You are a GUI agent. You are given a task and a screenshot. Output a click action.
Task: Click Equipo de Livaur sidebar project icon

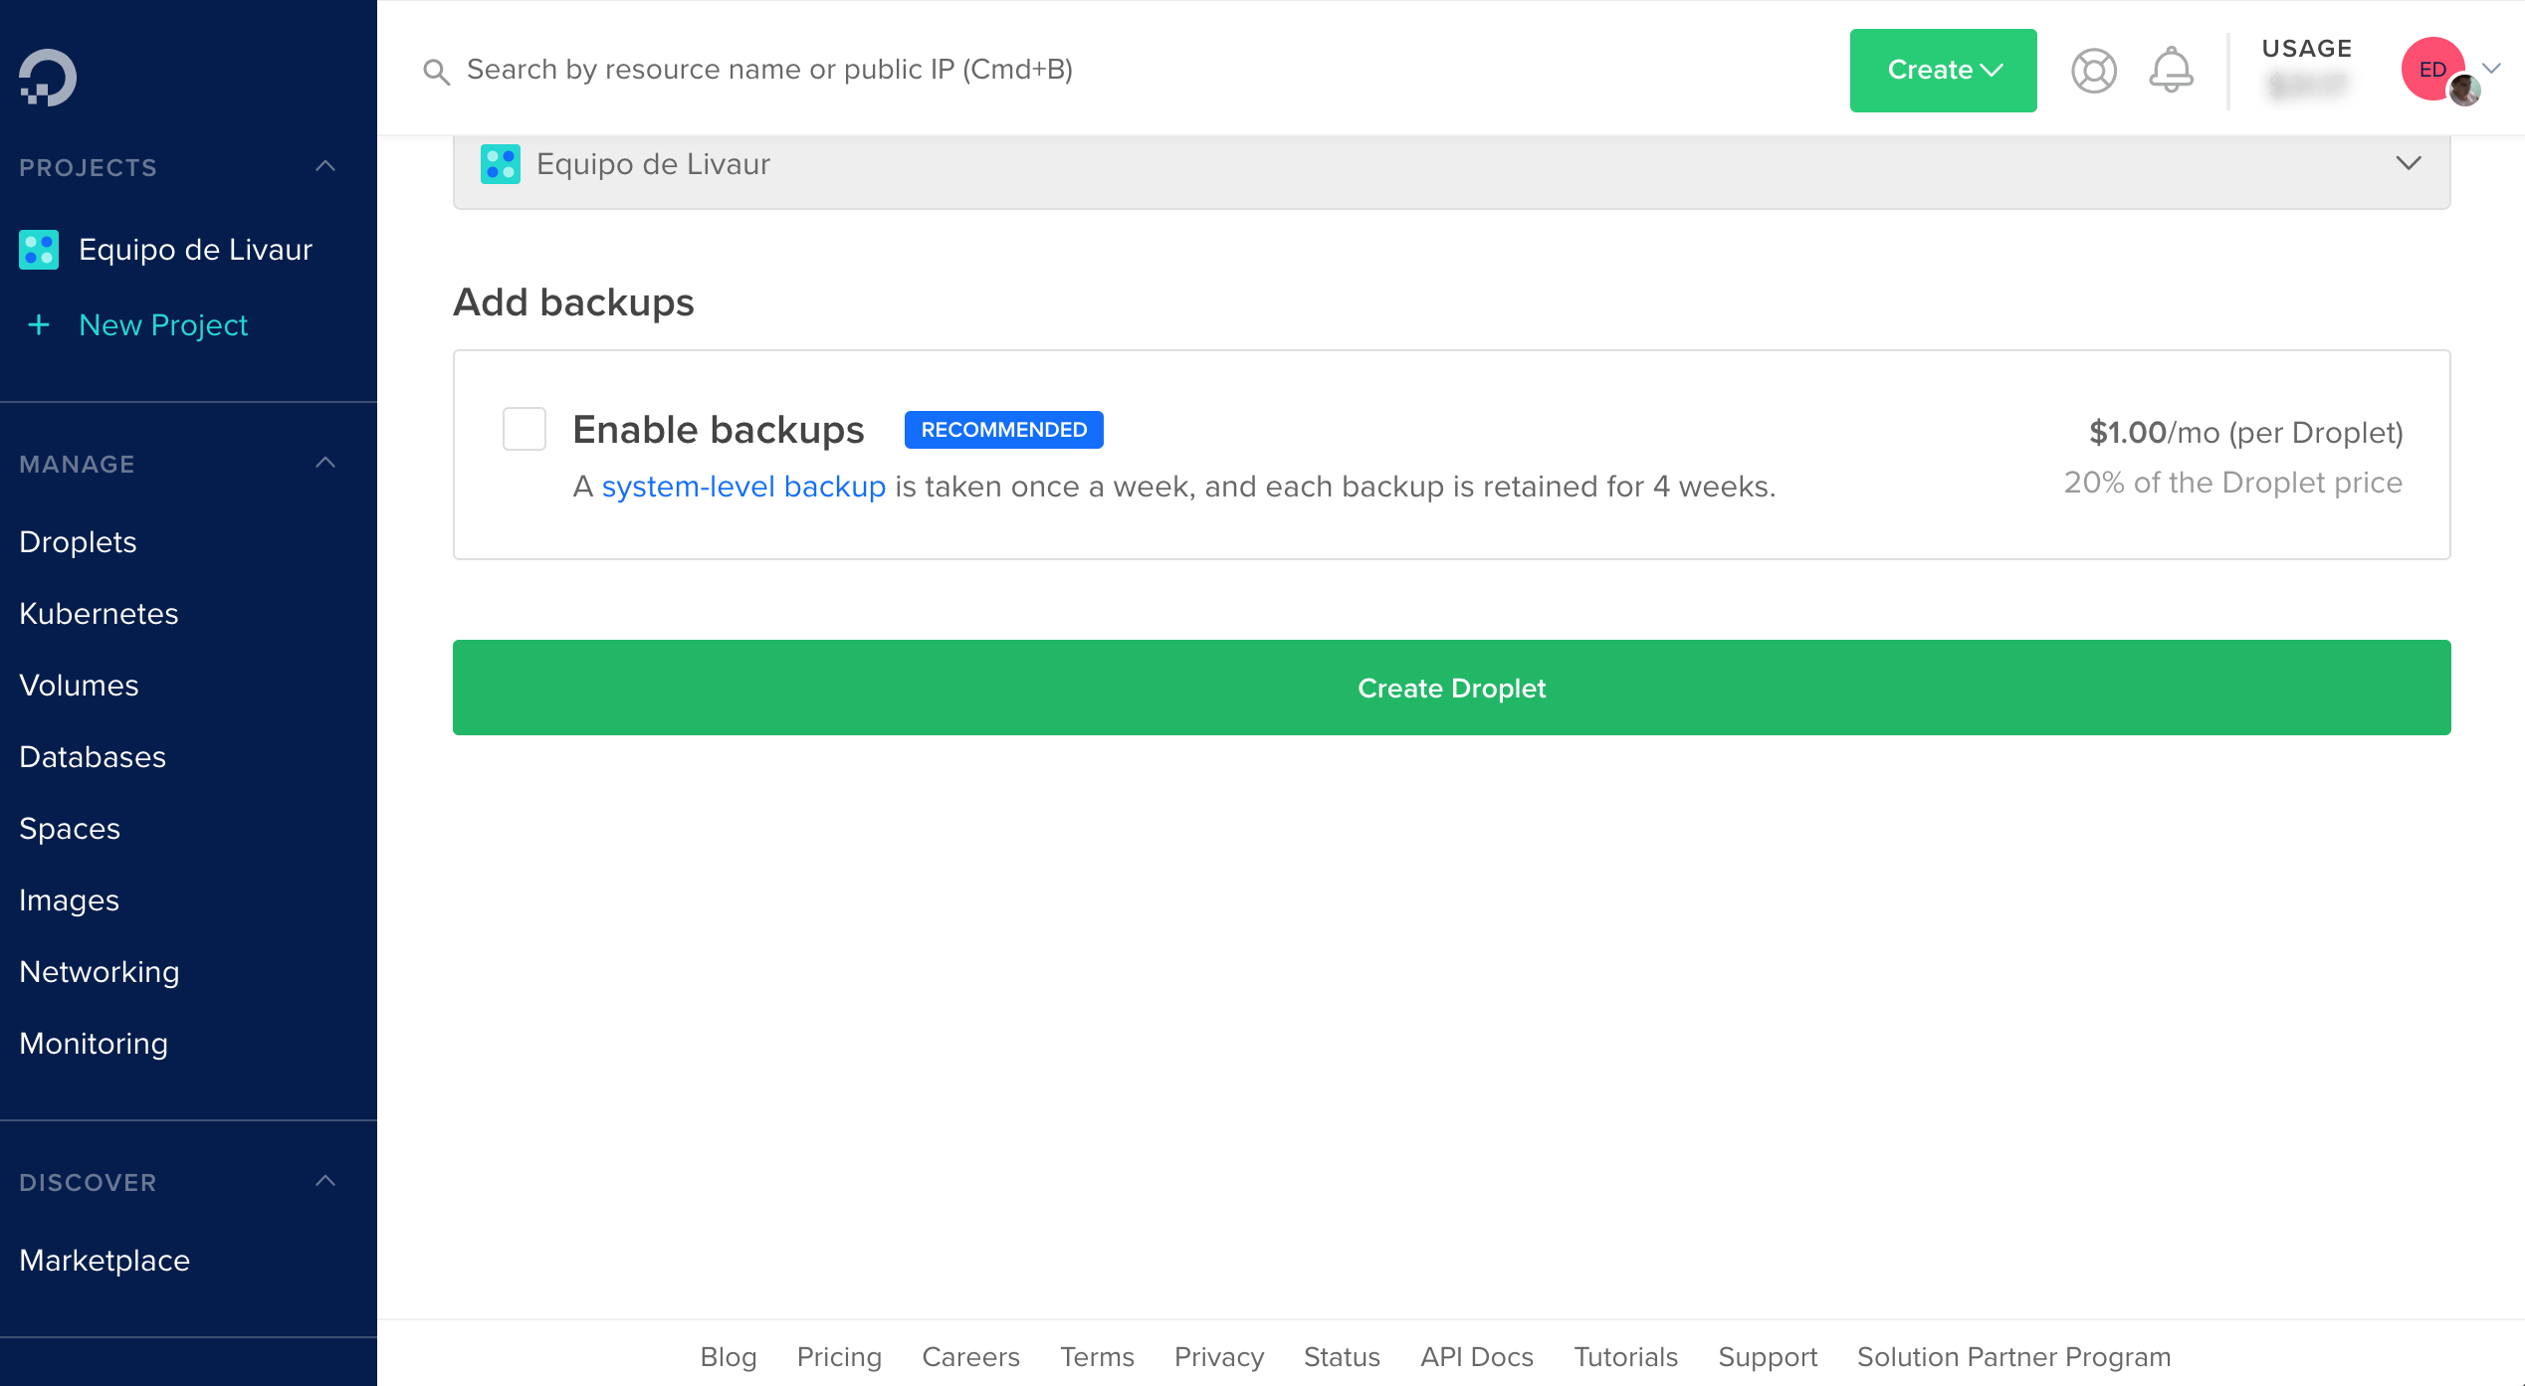point(39,250)
